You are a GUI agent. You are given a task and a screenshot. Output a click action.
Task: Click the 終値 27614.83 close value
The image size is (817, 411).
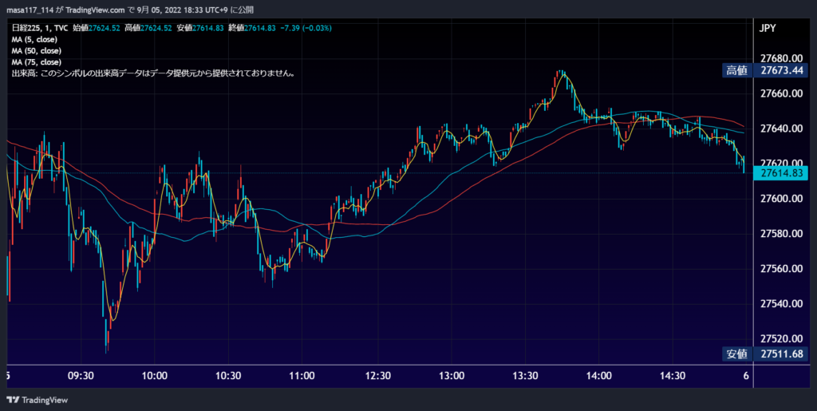coord(251,28)
